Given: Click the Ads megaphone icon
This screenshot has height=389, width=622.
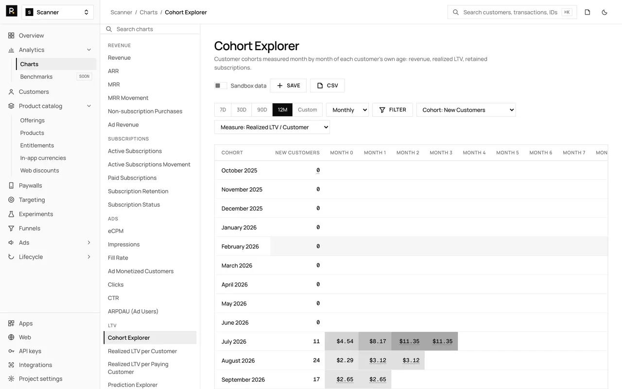Looking at the screenshot, I should click(11, 243).
